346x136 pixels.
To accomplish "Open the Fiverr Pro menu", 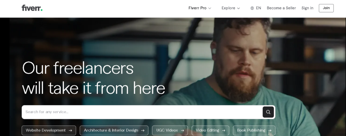I will [x=200, y=8].
